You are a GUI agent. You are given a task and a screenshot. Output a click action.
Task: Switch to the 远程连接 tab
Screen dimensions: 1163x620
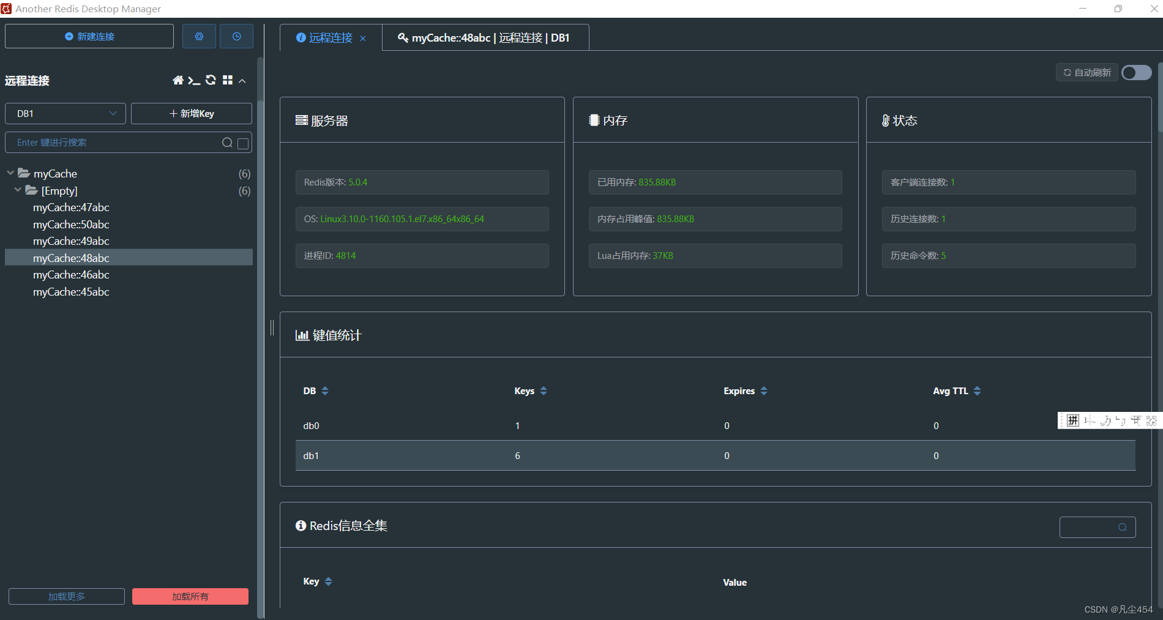click(331, 37)
